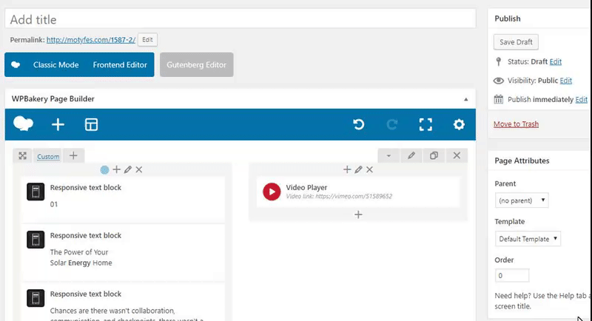Switch to the Gutenberg Editor
The height and width of the screenshot is (321, 592).
[x=196, y=65]
